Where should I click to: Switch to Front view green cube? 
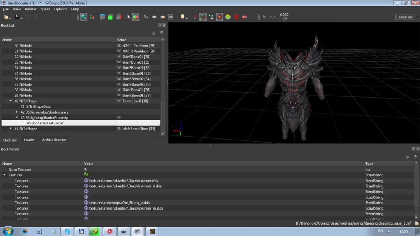(110, 17)
